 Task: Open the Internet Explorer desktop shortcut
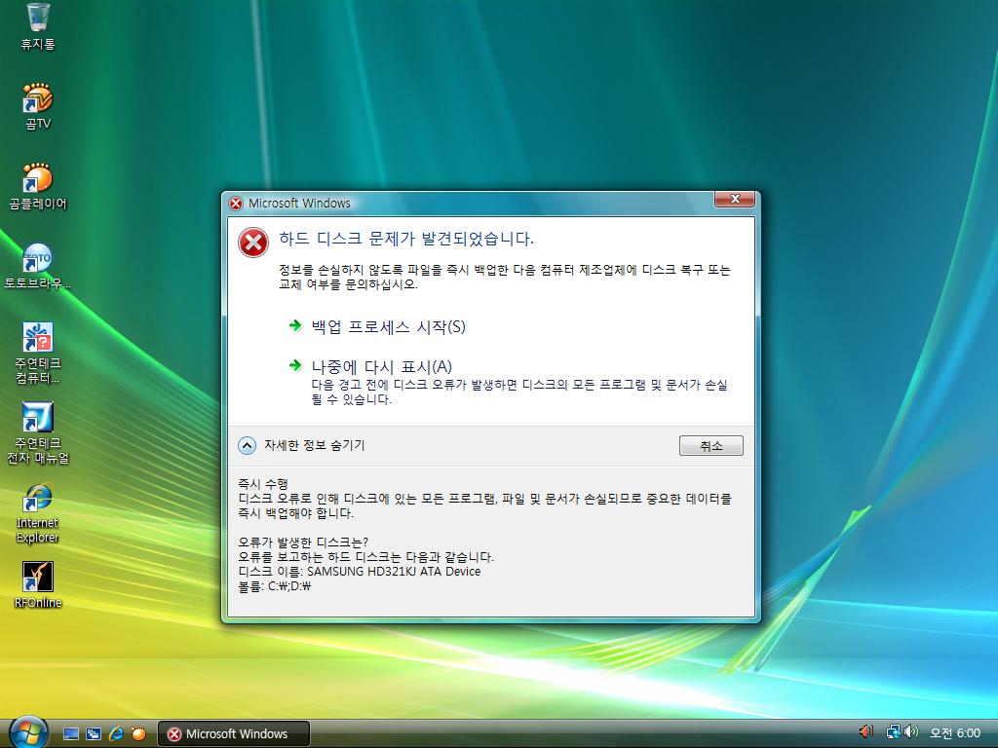click(38, 513)
